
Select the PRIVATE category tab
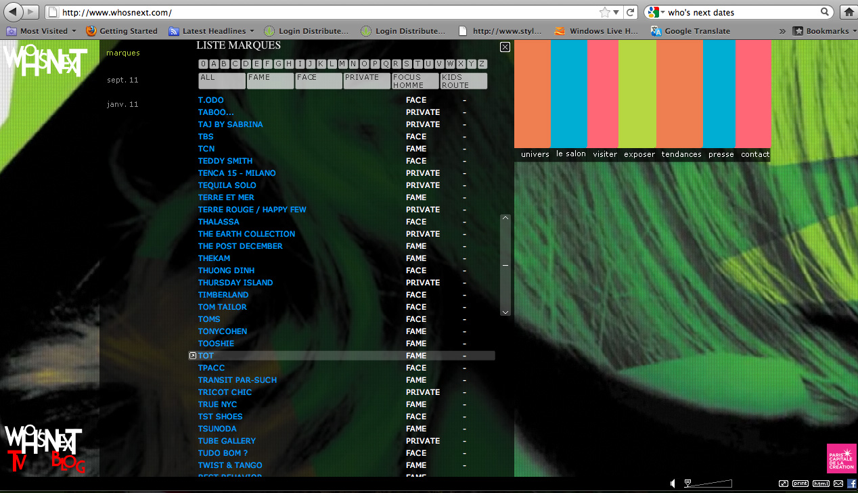367,81
